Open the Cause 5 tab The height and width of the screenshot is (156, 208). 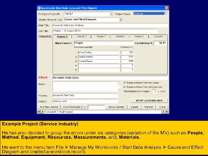(139, 36)
